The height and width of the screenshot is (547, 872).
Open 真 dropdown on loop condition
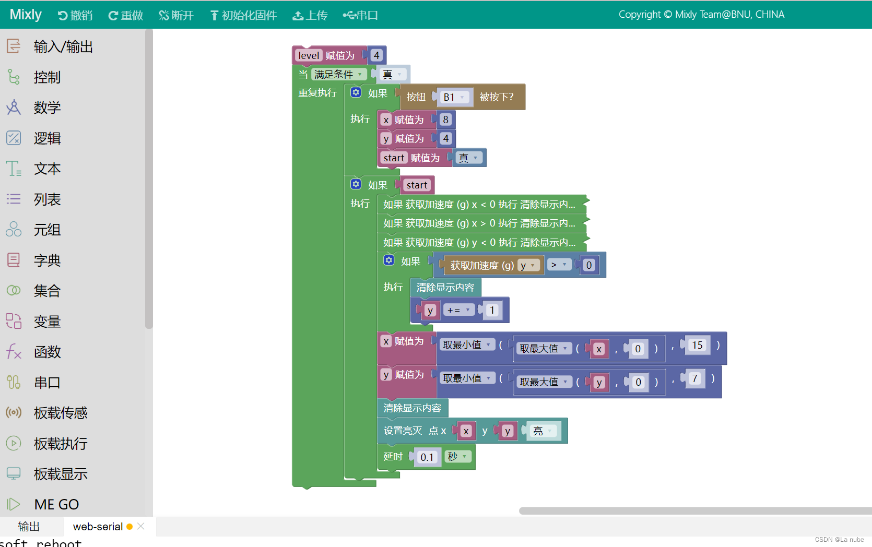393,74
